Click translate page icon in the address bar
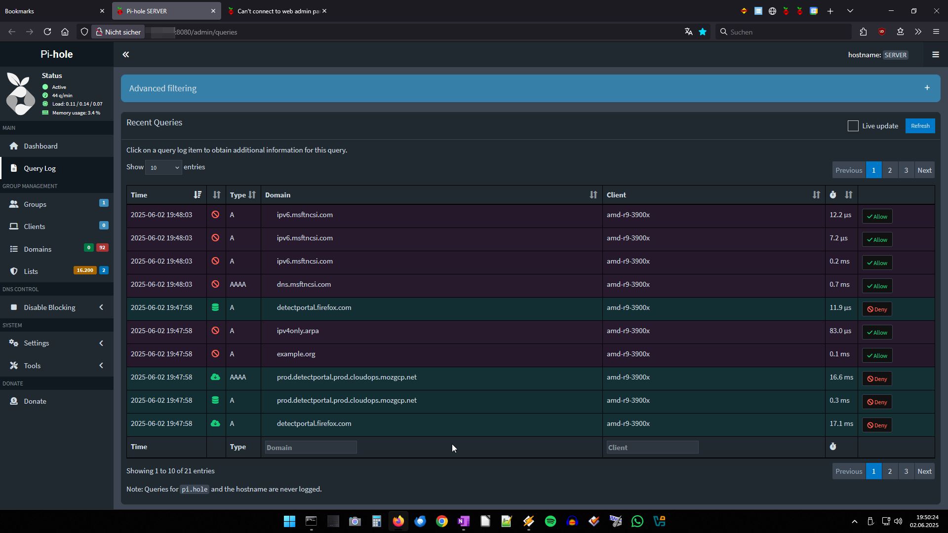This screenshot has width=948, height=533. click(688, 32)
